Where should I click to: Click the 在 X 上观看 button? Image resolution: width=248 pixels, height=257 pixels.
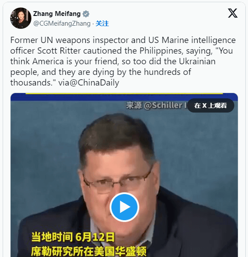[210, 105]
